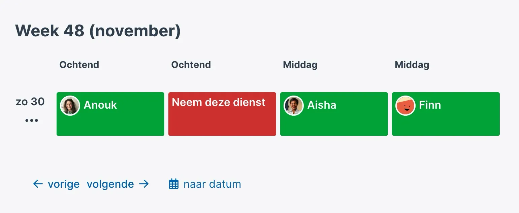Image resolution: width=519 pixels, height=213 pixels.
Task: Click the 'Week 48 (november)' heading
Action: (98, 31)
